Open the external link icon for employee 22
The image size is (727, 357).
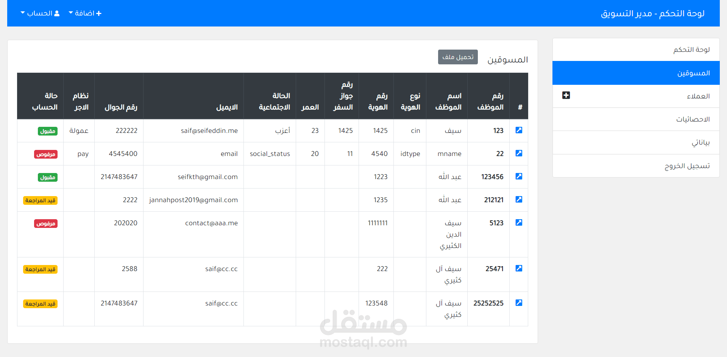point(519,153)
